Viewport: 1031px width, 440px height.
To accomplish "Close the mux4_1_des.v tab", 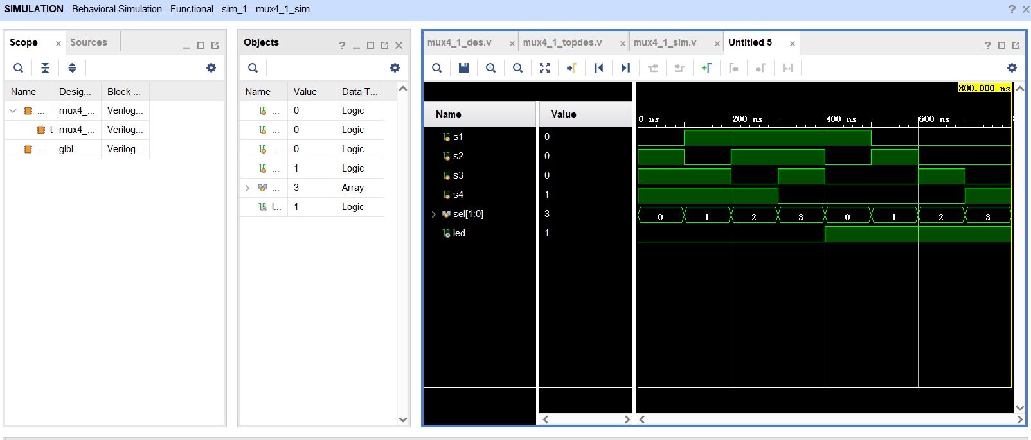I will tap(512, 44).
